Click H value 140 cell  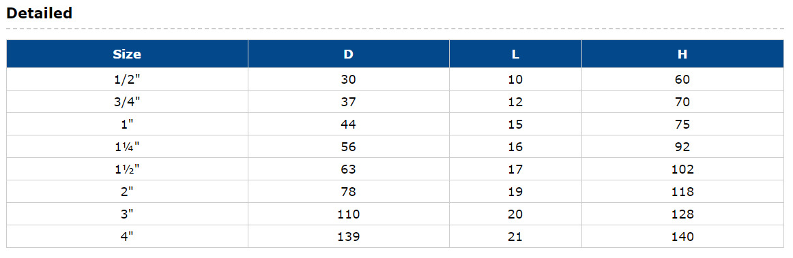(682, 236)
